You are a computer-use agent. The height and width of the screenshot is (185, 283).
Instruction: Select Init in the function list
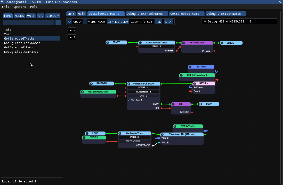click(32, 30)
